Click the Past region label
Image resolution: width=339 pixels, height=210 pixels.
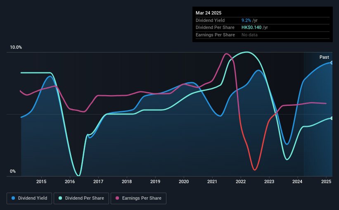point(324,57)
